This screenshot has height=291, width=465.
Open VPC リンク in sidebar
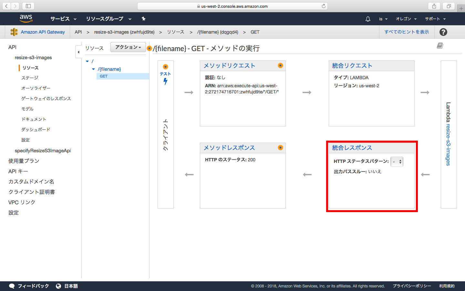(x=22, y=202)
